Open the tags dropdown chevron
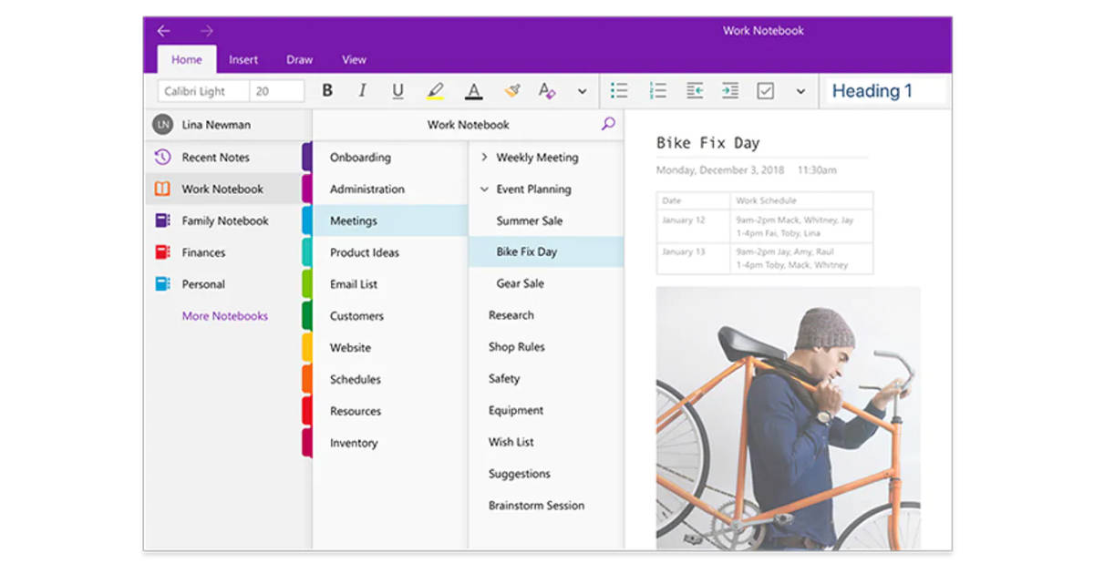This screenshot has width=1094, height=574. (x=800, y=90)
